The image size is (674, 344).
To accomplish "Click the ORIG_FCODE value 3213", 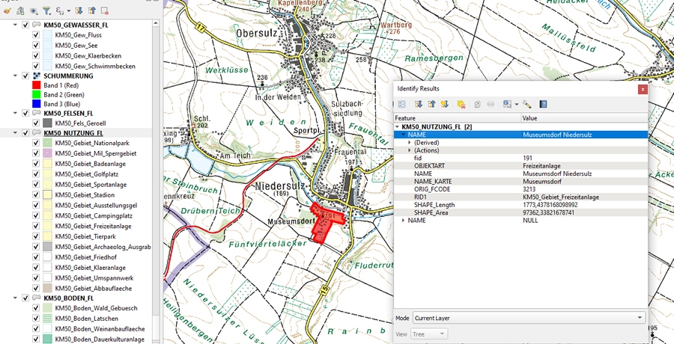I will (x=529, y=189).
